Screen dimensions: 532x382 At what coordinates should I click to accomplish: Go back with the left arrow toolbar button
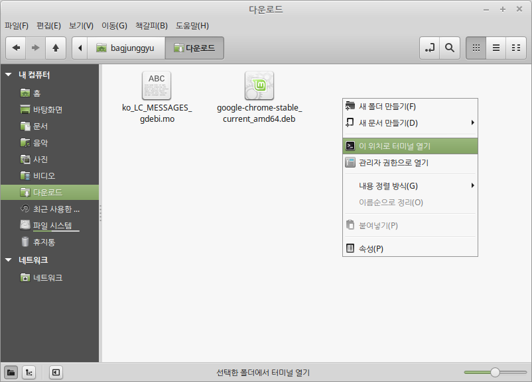(x=16, y=48)
